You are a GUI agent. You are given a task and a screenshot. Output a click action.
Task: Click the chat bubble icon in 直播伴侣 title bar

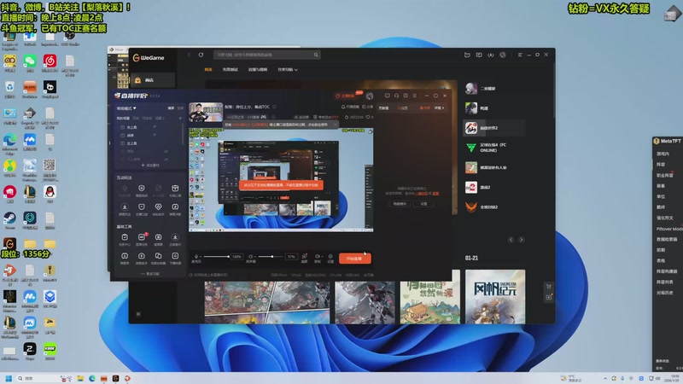point(388,96)
